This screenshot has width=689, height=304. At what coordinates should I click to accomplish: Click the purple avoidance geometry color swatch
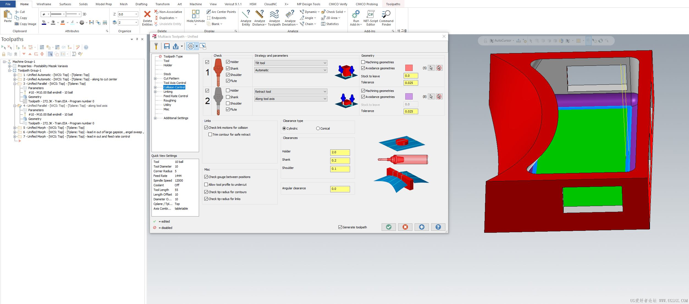(x=409, y=97)
